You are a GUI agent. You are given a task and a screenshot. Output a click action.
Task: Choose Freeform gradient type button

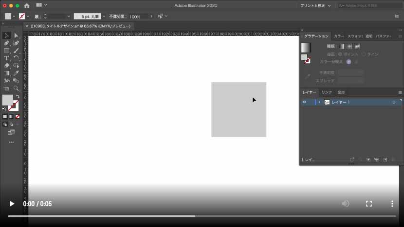357,46
